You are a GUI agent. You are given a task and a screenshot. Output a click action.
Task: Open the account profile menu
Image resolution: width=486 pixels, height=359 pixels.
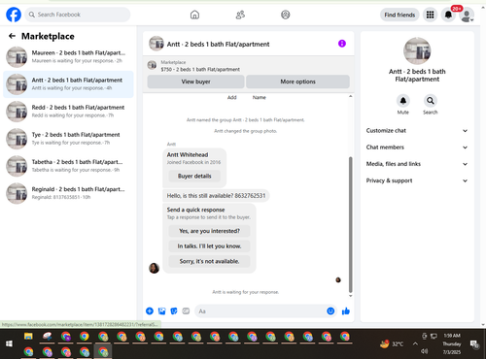[467, 16]
